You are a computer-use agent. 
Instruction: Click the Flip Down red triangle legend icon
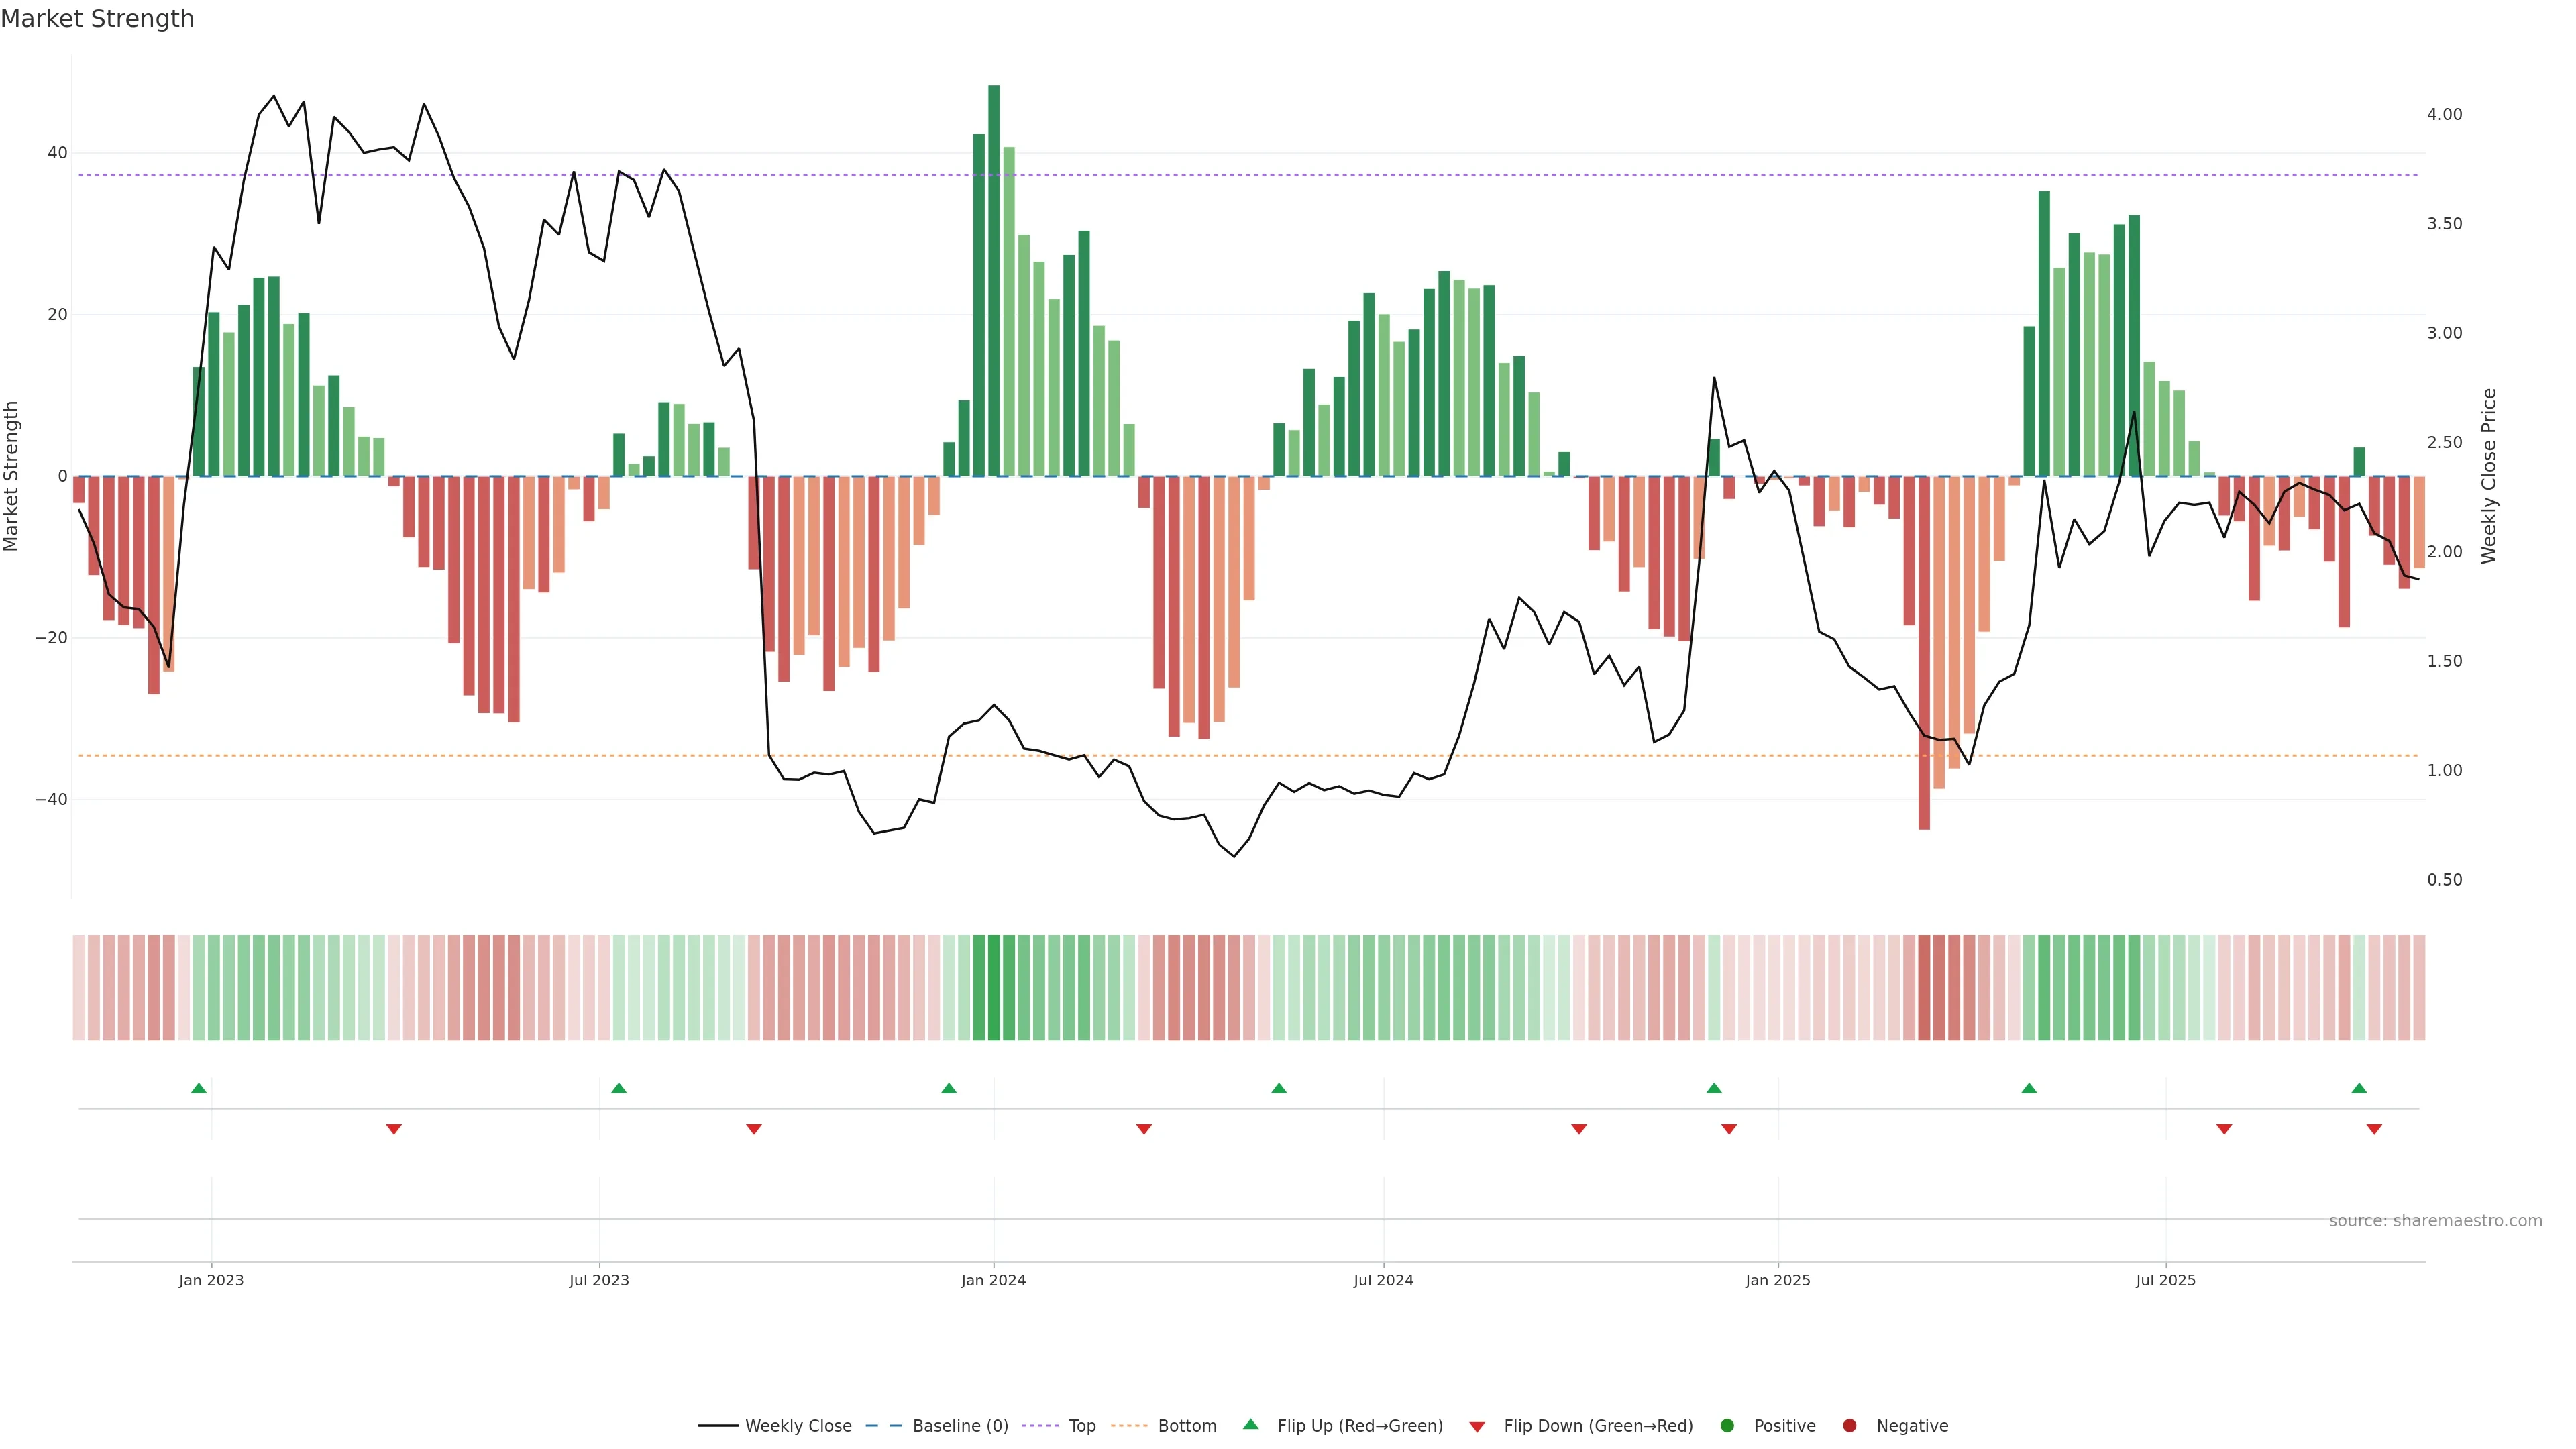point(1477,1426)
